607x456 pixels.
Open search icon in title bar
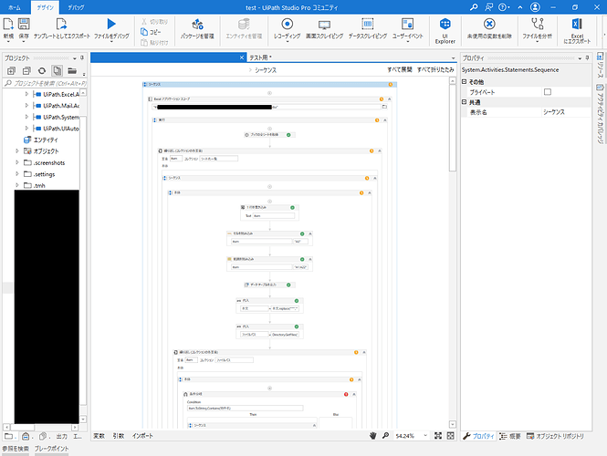tap(474, 7)
